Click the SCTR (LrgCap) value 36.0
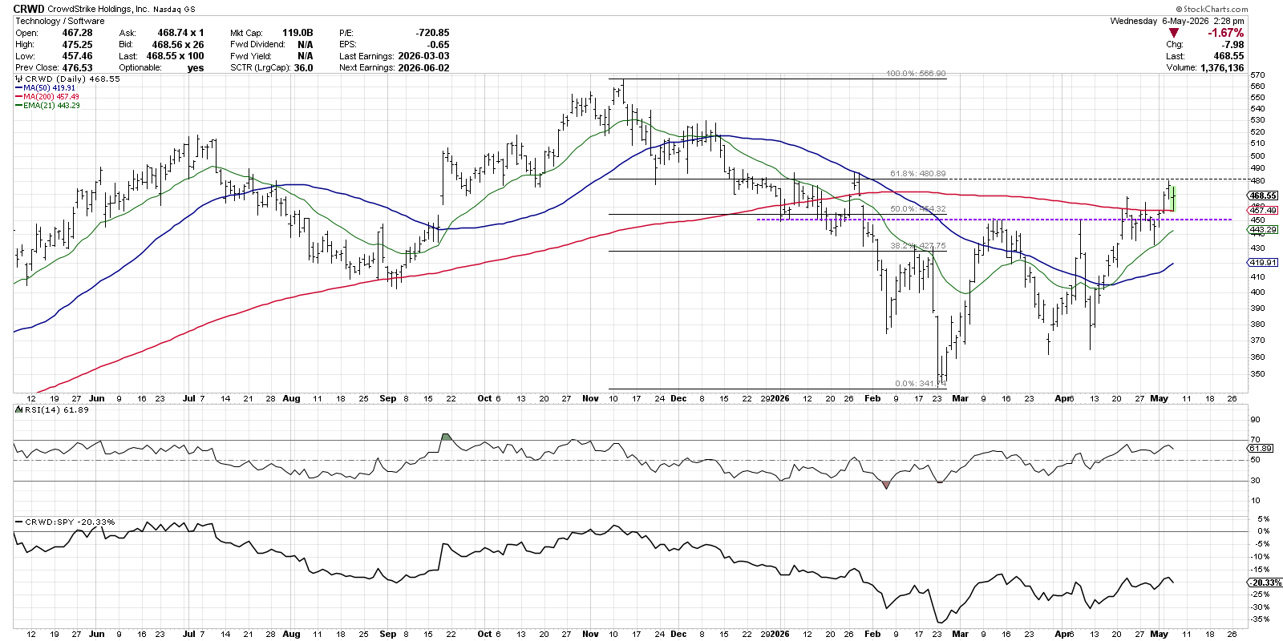This screenshot has height=641, width=1283. [x=304, y=68]
